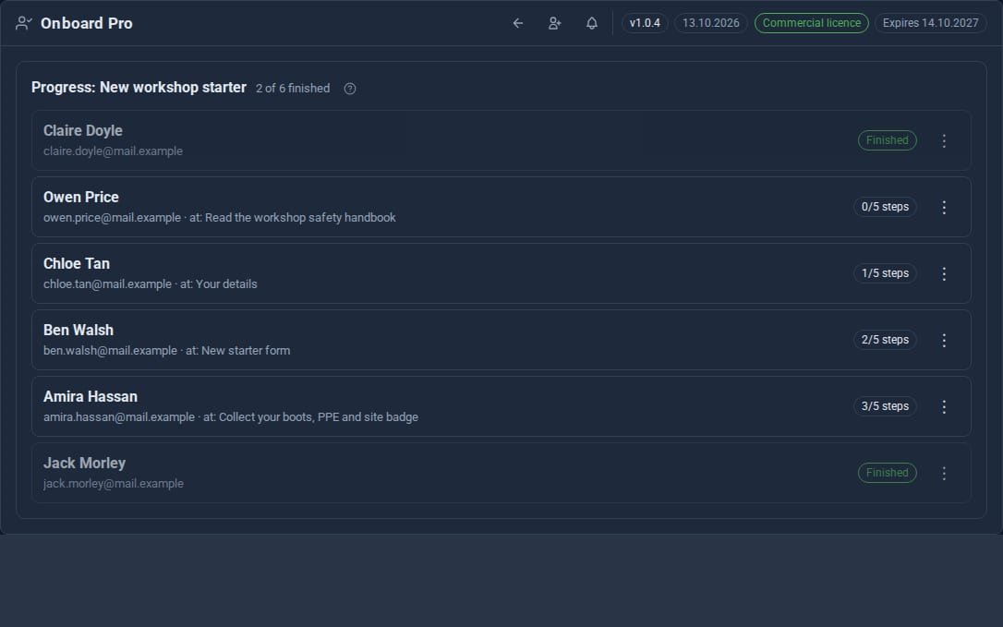Open the three-dot menu for Chloe Tan
This screenshot has width=1003, height=627.
[x=944, y=274]
